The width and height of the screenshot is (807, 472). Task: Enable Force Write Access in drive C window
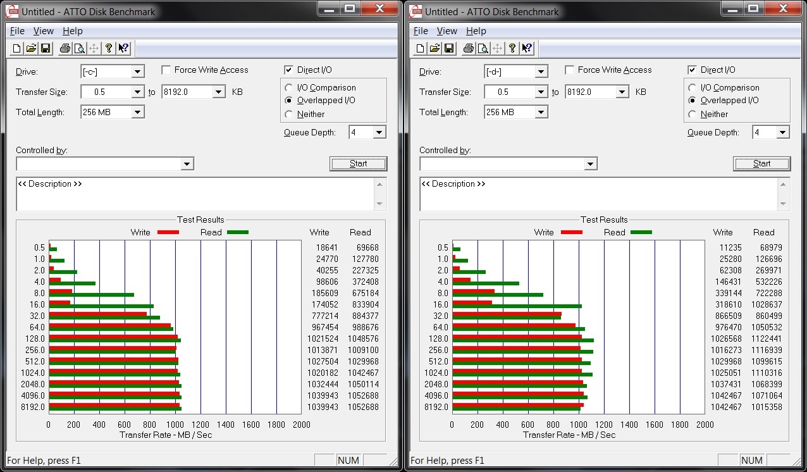click(166, 70)
